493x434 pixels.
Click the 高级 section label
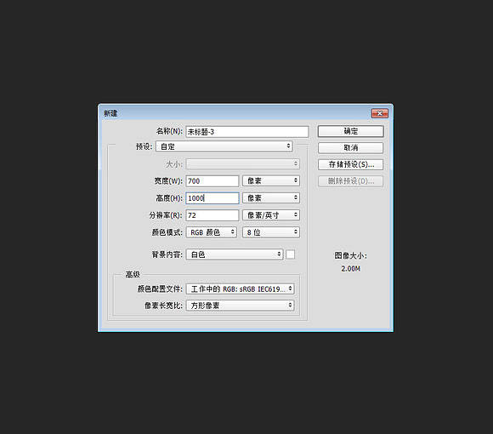tap(133, 274)
